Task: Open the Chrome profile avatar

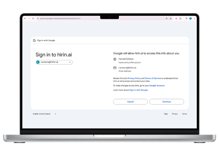Action: pyautogui.click(x=190, y=18)
